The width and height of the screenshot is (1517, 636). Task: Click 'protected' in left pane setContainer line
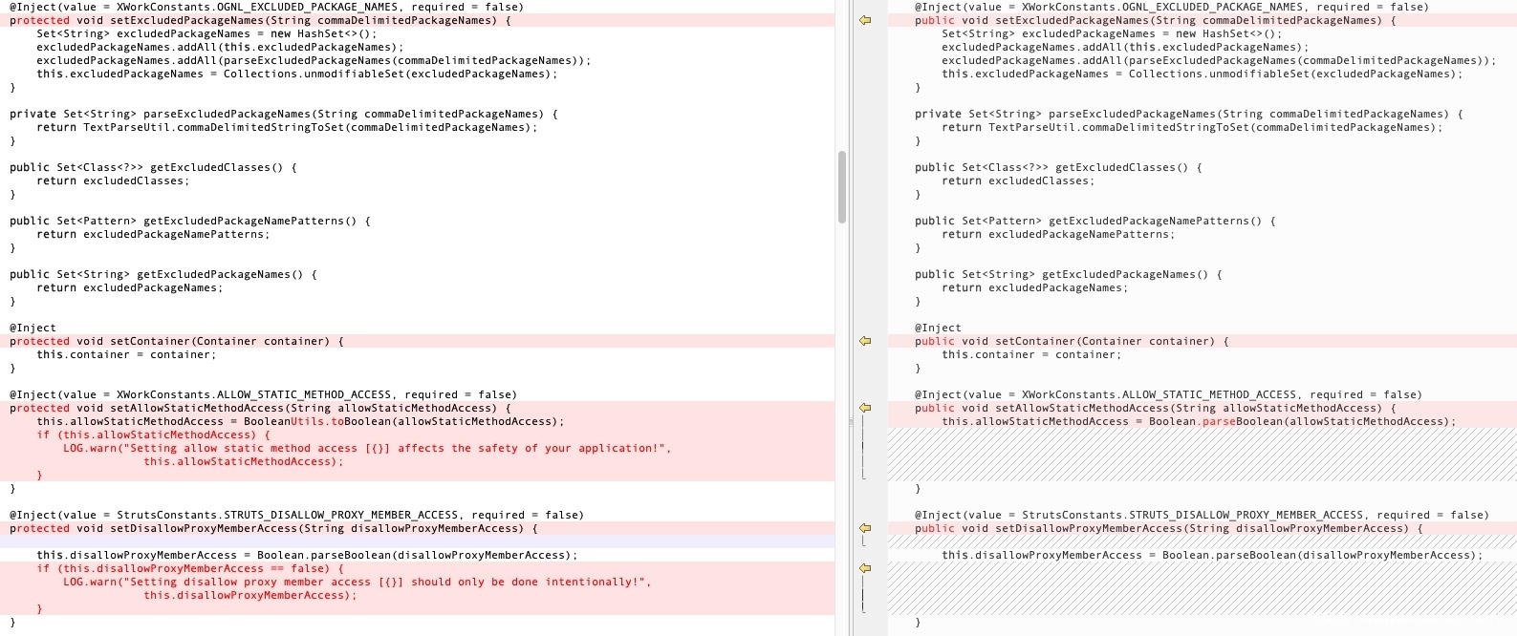(x=39, y=341)
